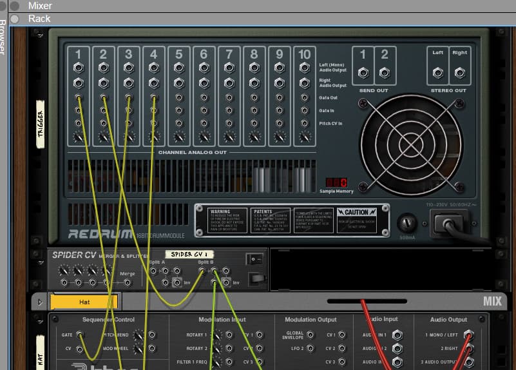Click Redrum Send Out 2 jack
The width and height of the screenshot is (516, 370).
385,72
